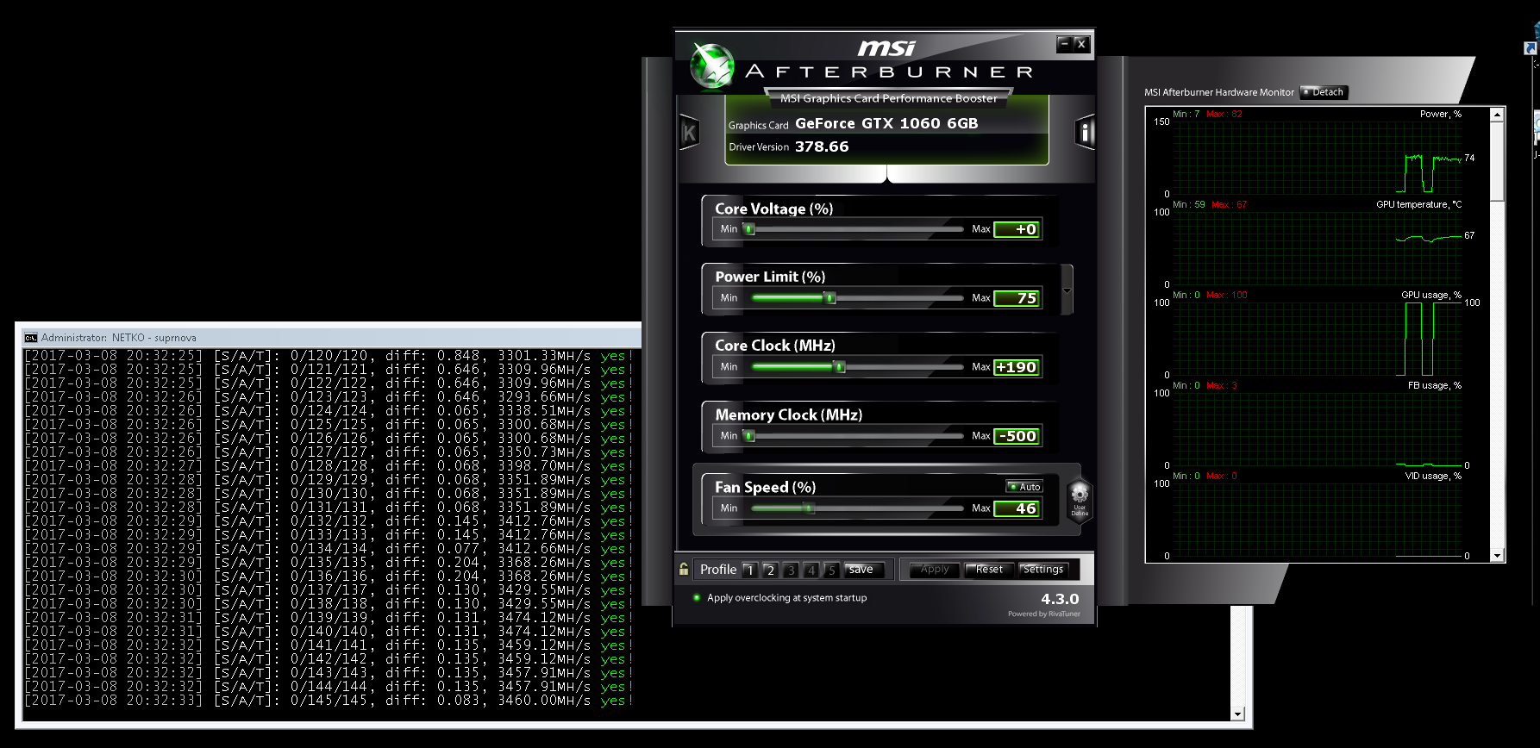Select profile slot 4

[x=811, y=570]
